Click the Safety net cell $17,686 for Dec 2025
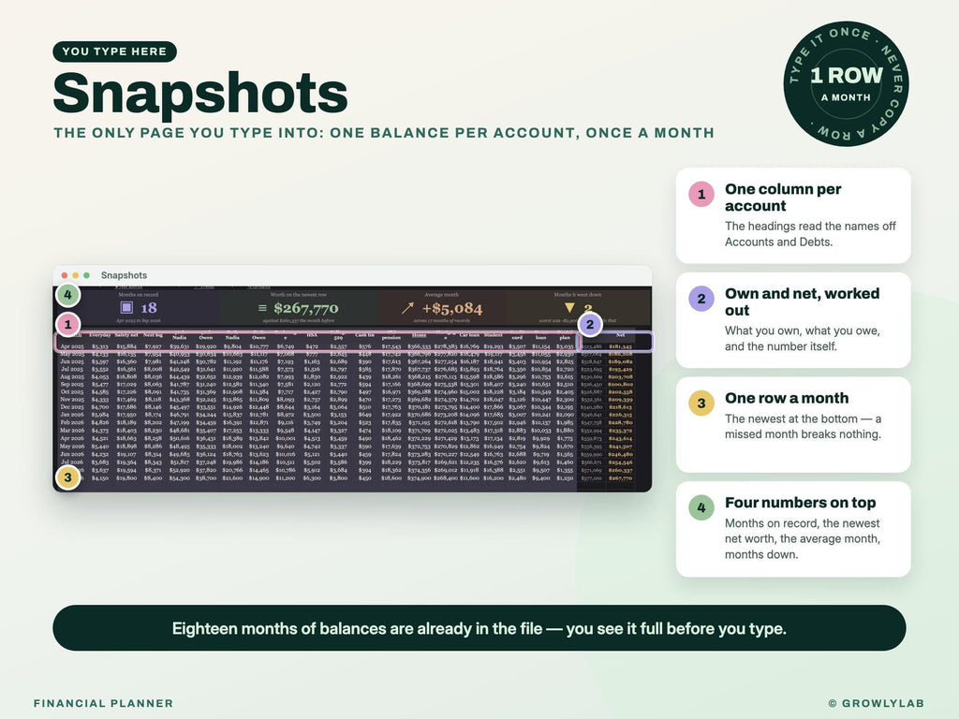The image size is (959, 719). pyautogui.click(x=126, y=407)
